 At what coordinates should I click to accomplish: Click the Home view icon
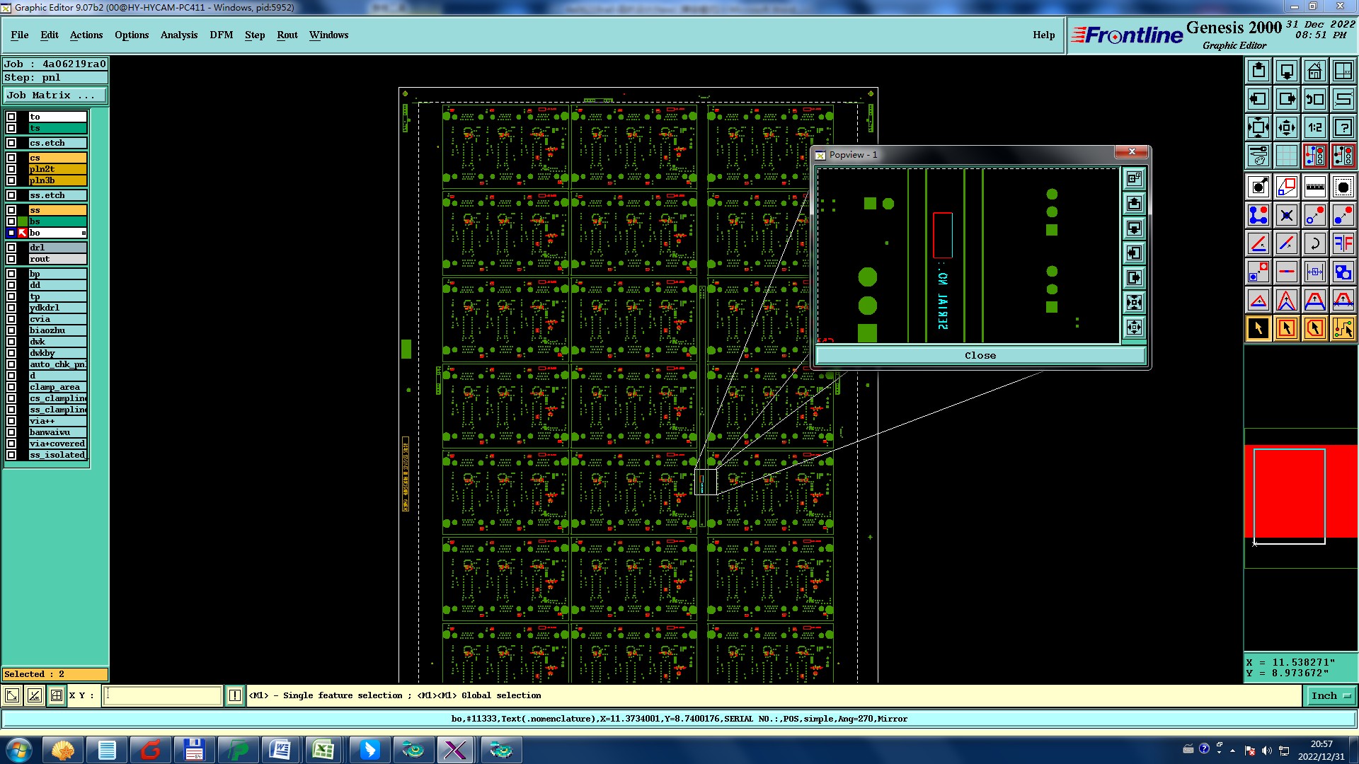(1314, 71)
